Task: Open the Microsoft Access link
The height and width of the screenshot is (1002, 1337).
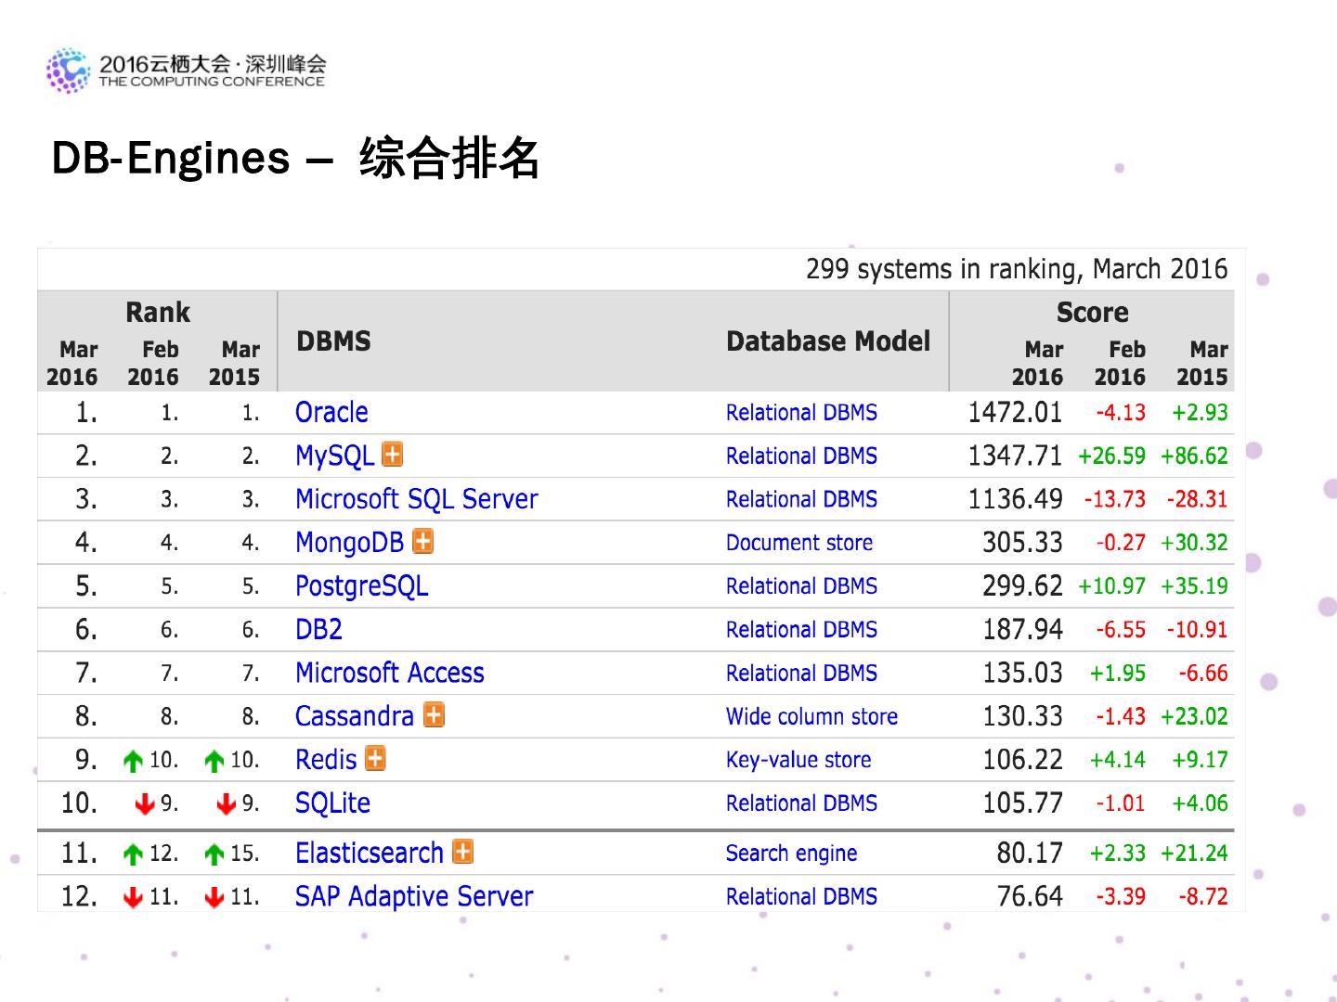Action: [389, 673]
